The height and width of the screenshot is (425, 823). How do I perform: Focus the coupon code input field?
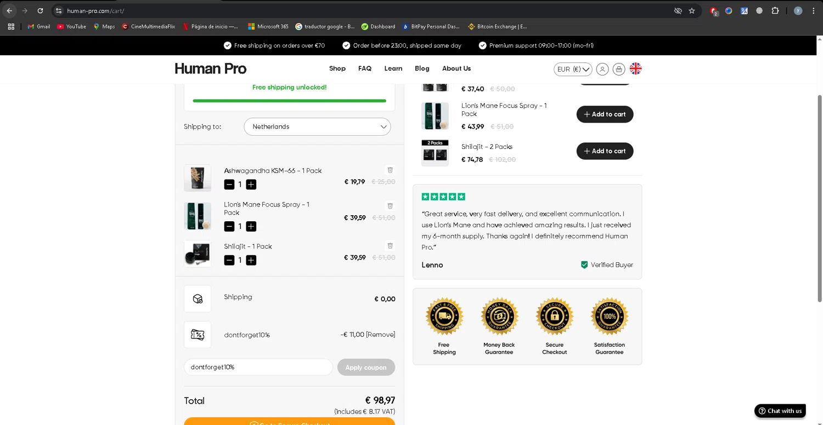tap(258, 367)
